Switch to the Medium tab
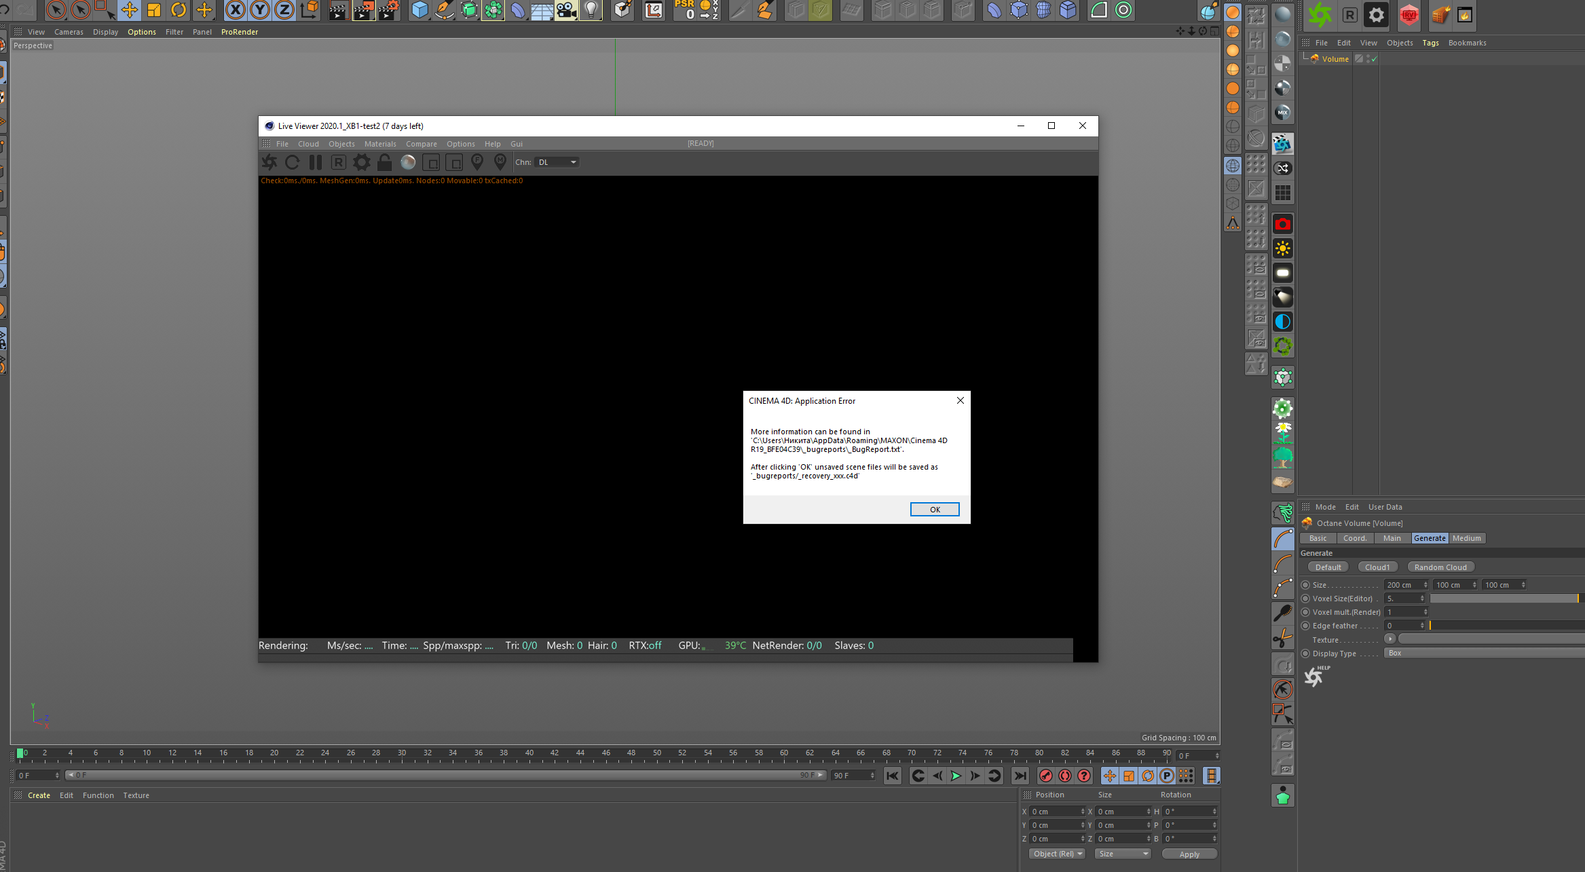Viewport: 1585px width, 872px height. 1466,538
